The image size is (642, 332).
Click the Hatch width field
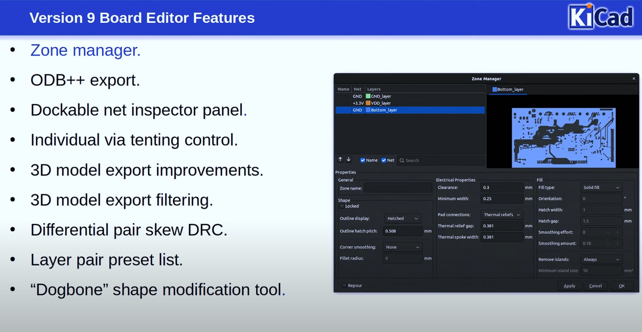coord(602,210)
